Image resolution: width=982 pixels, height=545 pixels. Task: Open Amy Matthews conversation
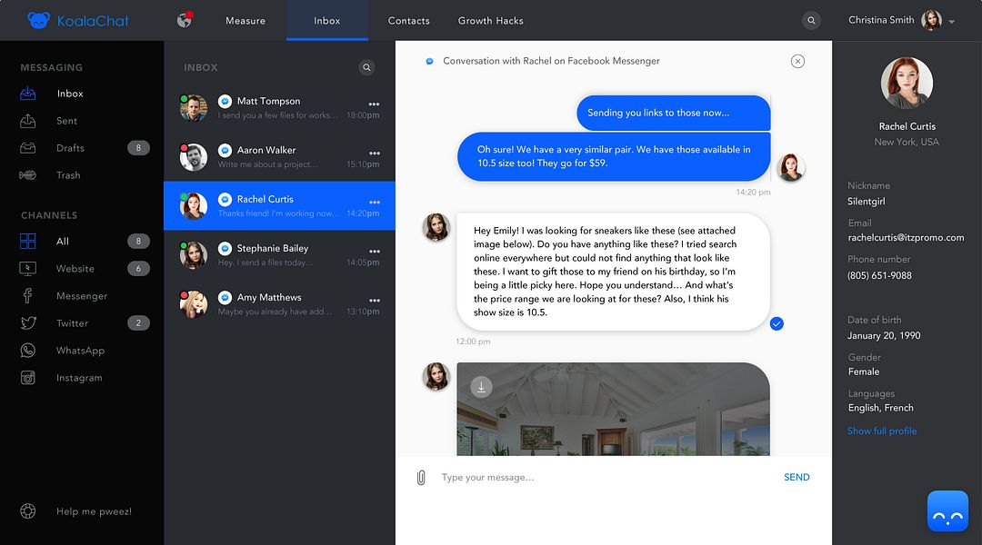pyautogui.click(x=279, y=303)
